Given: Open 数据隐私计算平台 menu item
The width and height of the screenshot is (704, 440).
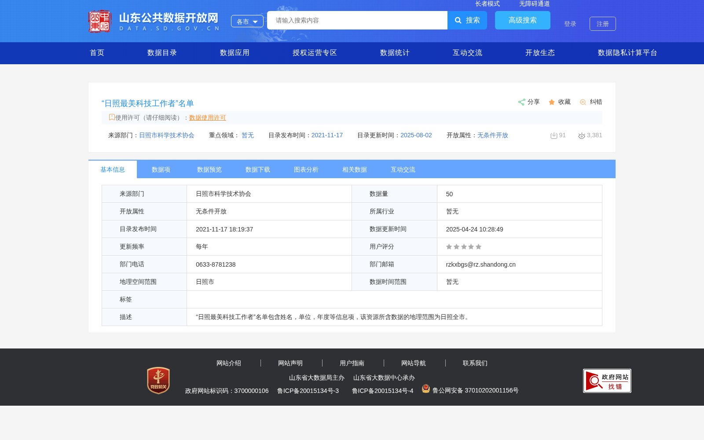Looking at the screenshot, I should click(628, 53).
